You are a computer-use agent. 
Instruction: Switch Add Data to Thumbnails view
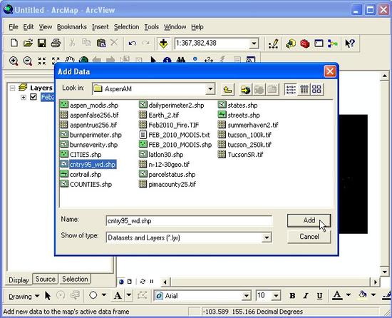coord(317,89)
